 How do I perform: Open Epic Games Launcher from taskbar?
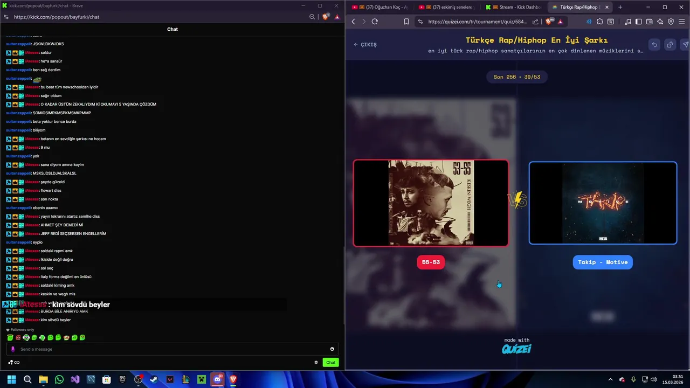pyautogui.click(x=122, y=379)
